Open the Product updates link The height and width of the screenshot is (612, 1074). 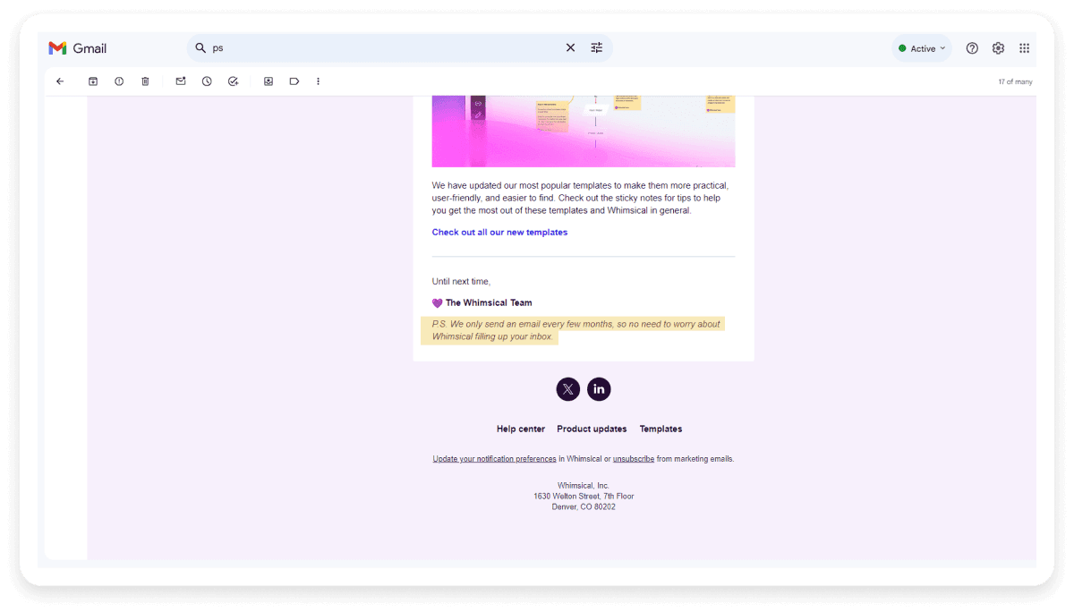pos(592,429)
